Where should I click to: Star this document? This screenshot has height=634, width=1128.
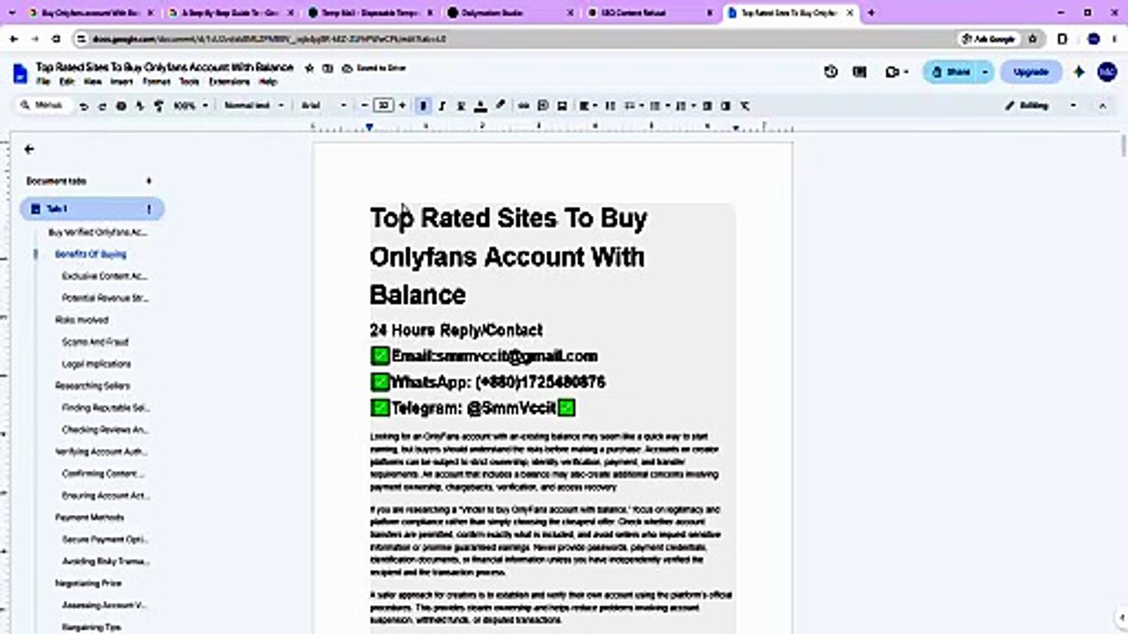(309, 68)
